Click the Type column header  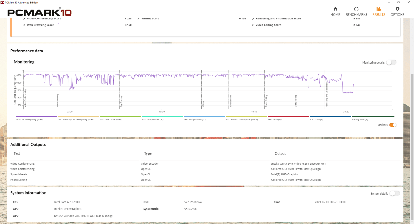coord(148,153)
